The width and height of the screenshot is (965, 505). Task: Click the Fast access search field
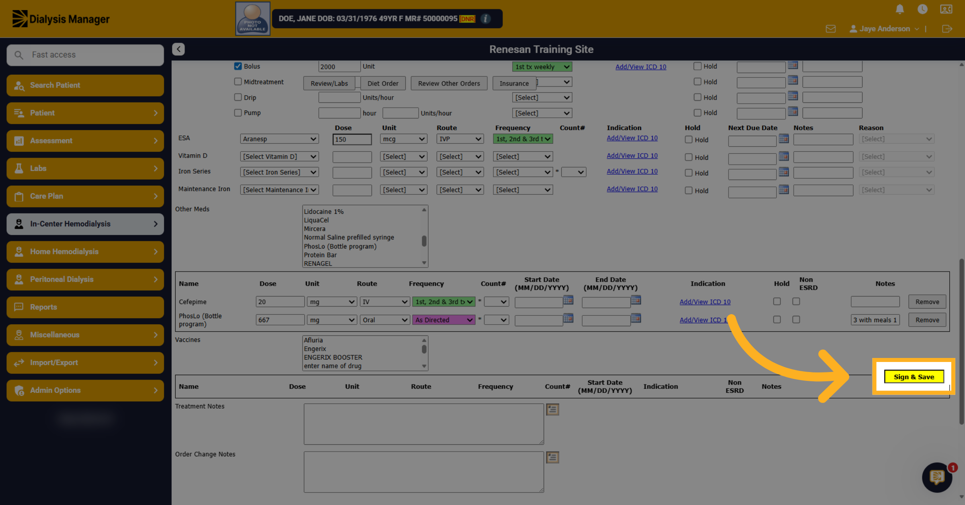coord(85,55)
